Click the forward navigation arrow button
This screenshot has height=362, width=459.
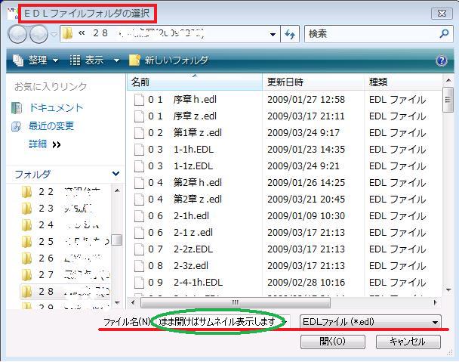click(x=39, y=34)
